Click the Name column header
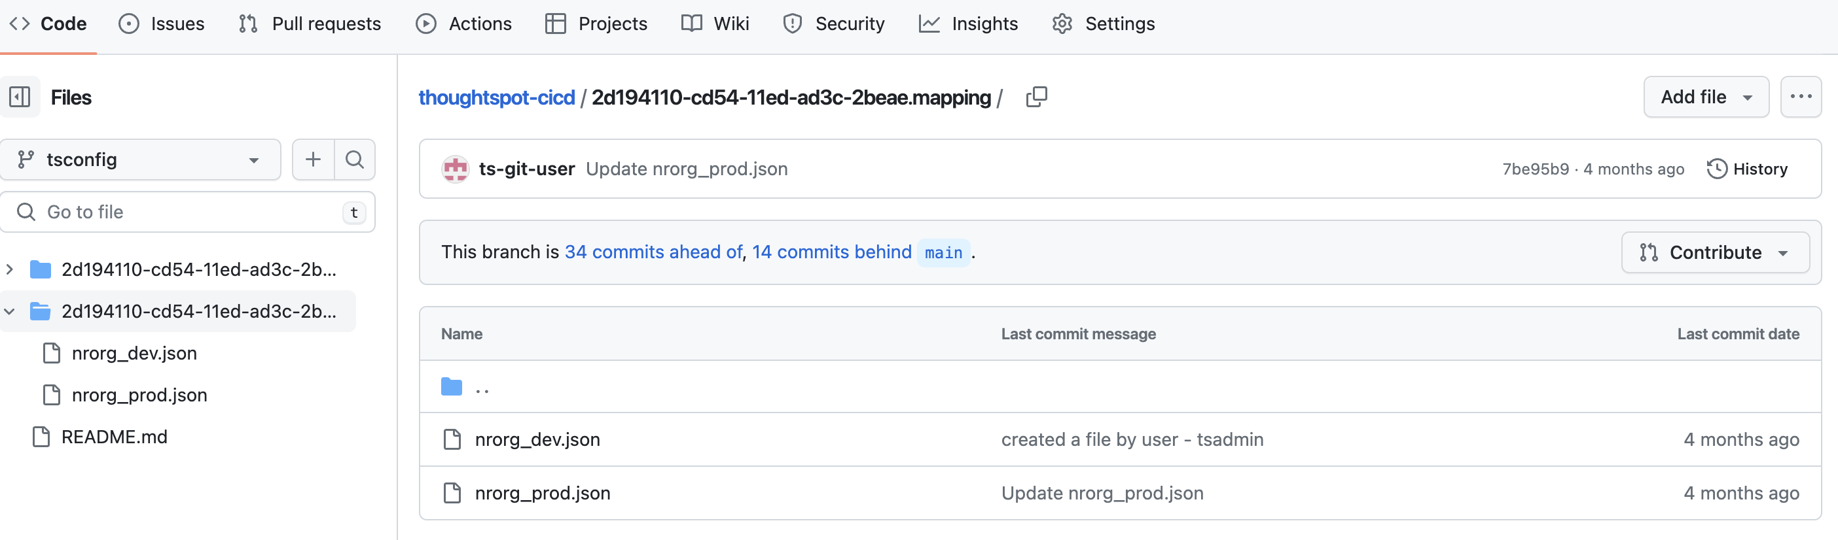 [x=461, y=334]
